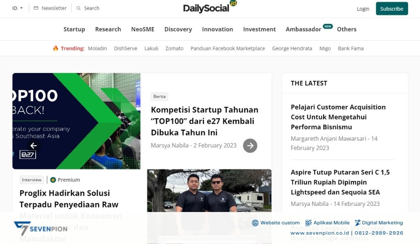Click the Berita category tag
The height and width of the screenshot is (244, 420).
[160, 96]
